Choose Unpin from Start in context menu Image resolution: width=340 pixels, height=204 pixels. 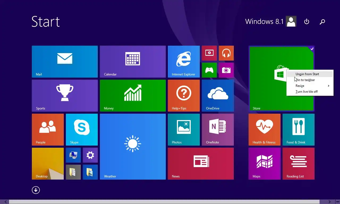[x=310, y=74]
